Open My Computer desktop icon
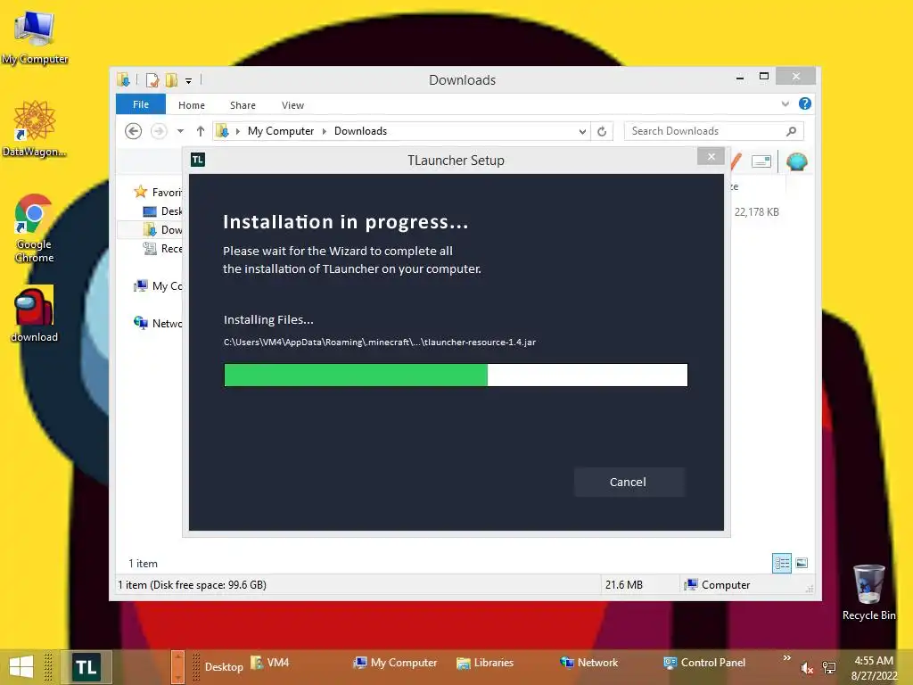Viewport: 913px width, 685px height. 35,37
